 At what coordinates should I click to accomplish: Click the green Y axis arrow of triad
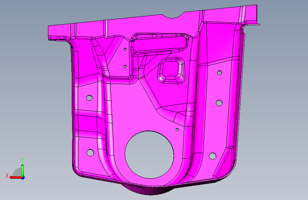coord(23,170)
